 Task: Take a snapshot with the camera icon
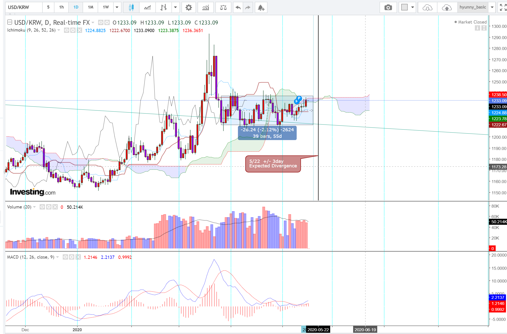tap(388, 8)
